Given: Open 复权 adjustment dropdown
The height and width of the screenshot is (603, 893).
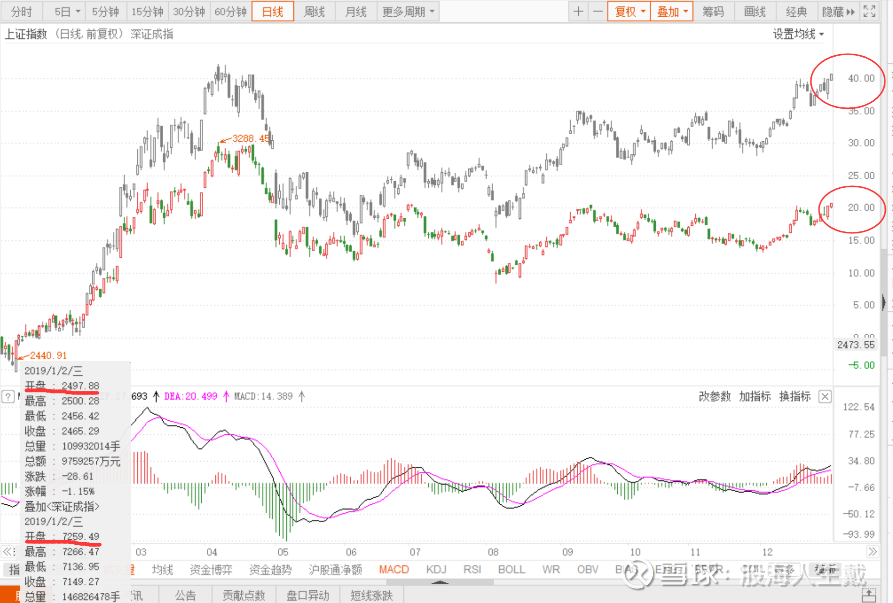Looking at the screenshot, I should [629, 12].
